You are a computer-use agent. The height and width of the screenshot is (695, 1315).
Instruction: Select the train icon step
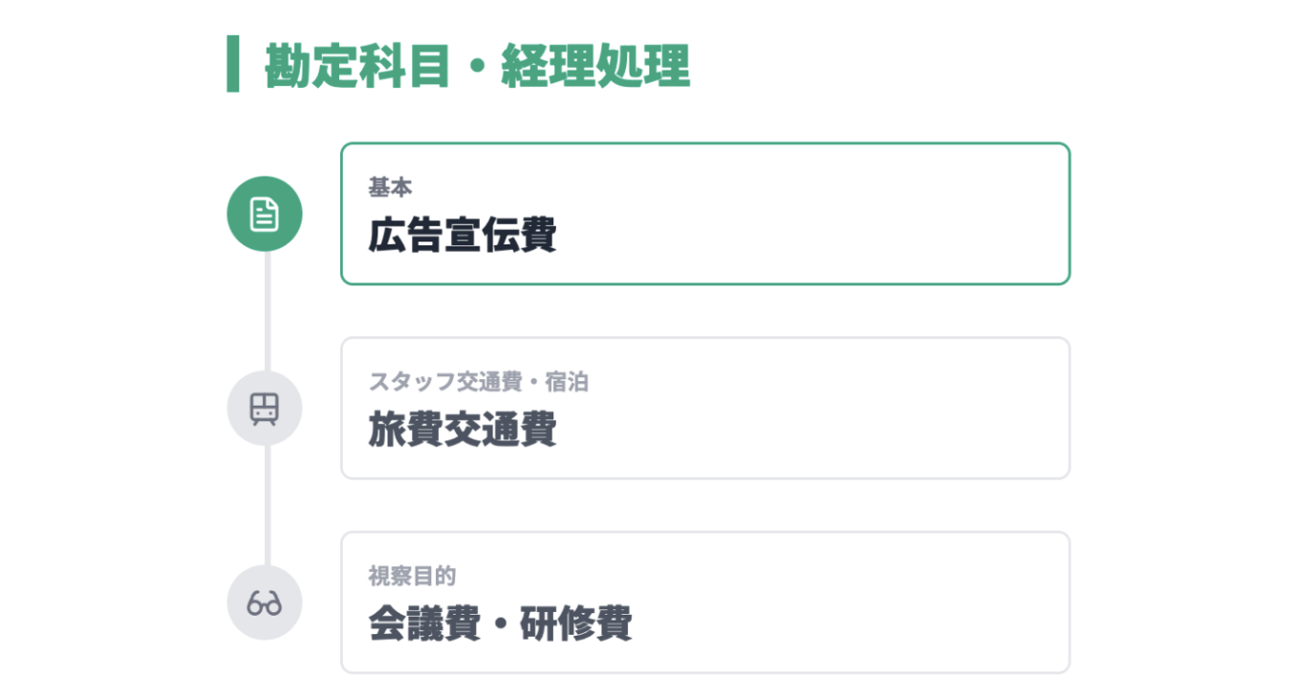pyautogui.click(x=265, y=409)
